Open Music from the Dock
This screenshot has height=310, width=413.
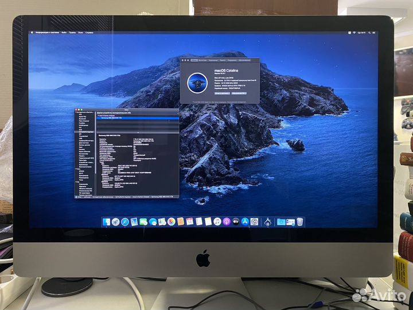click(217, 222)
